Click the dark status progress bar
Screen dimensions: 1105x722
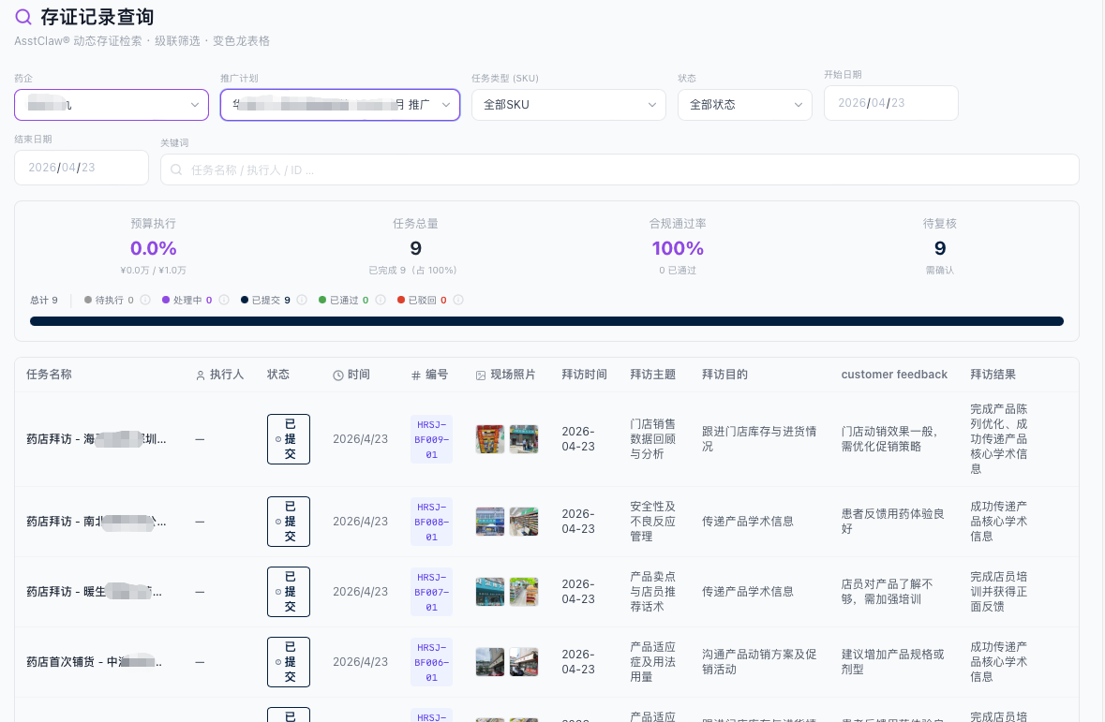(x=546, y=321)
